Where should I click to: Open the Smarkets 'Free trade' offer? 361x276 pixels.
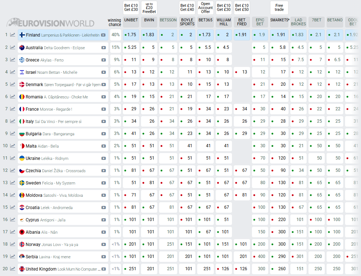pos(279,8)
